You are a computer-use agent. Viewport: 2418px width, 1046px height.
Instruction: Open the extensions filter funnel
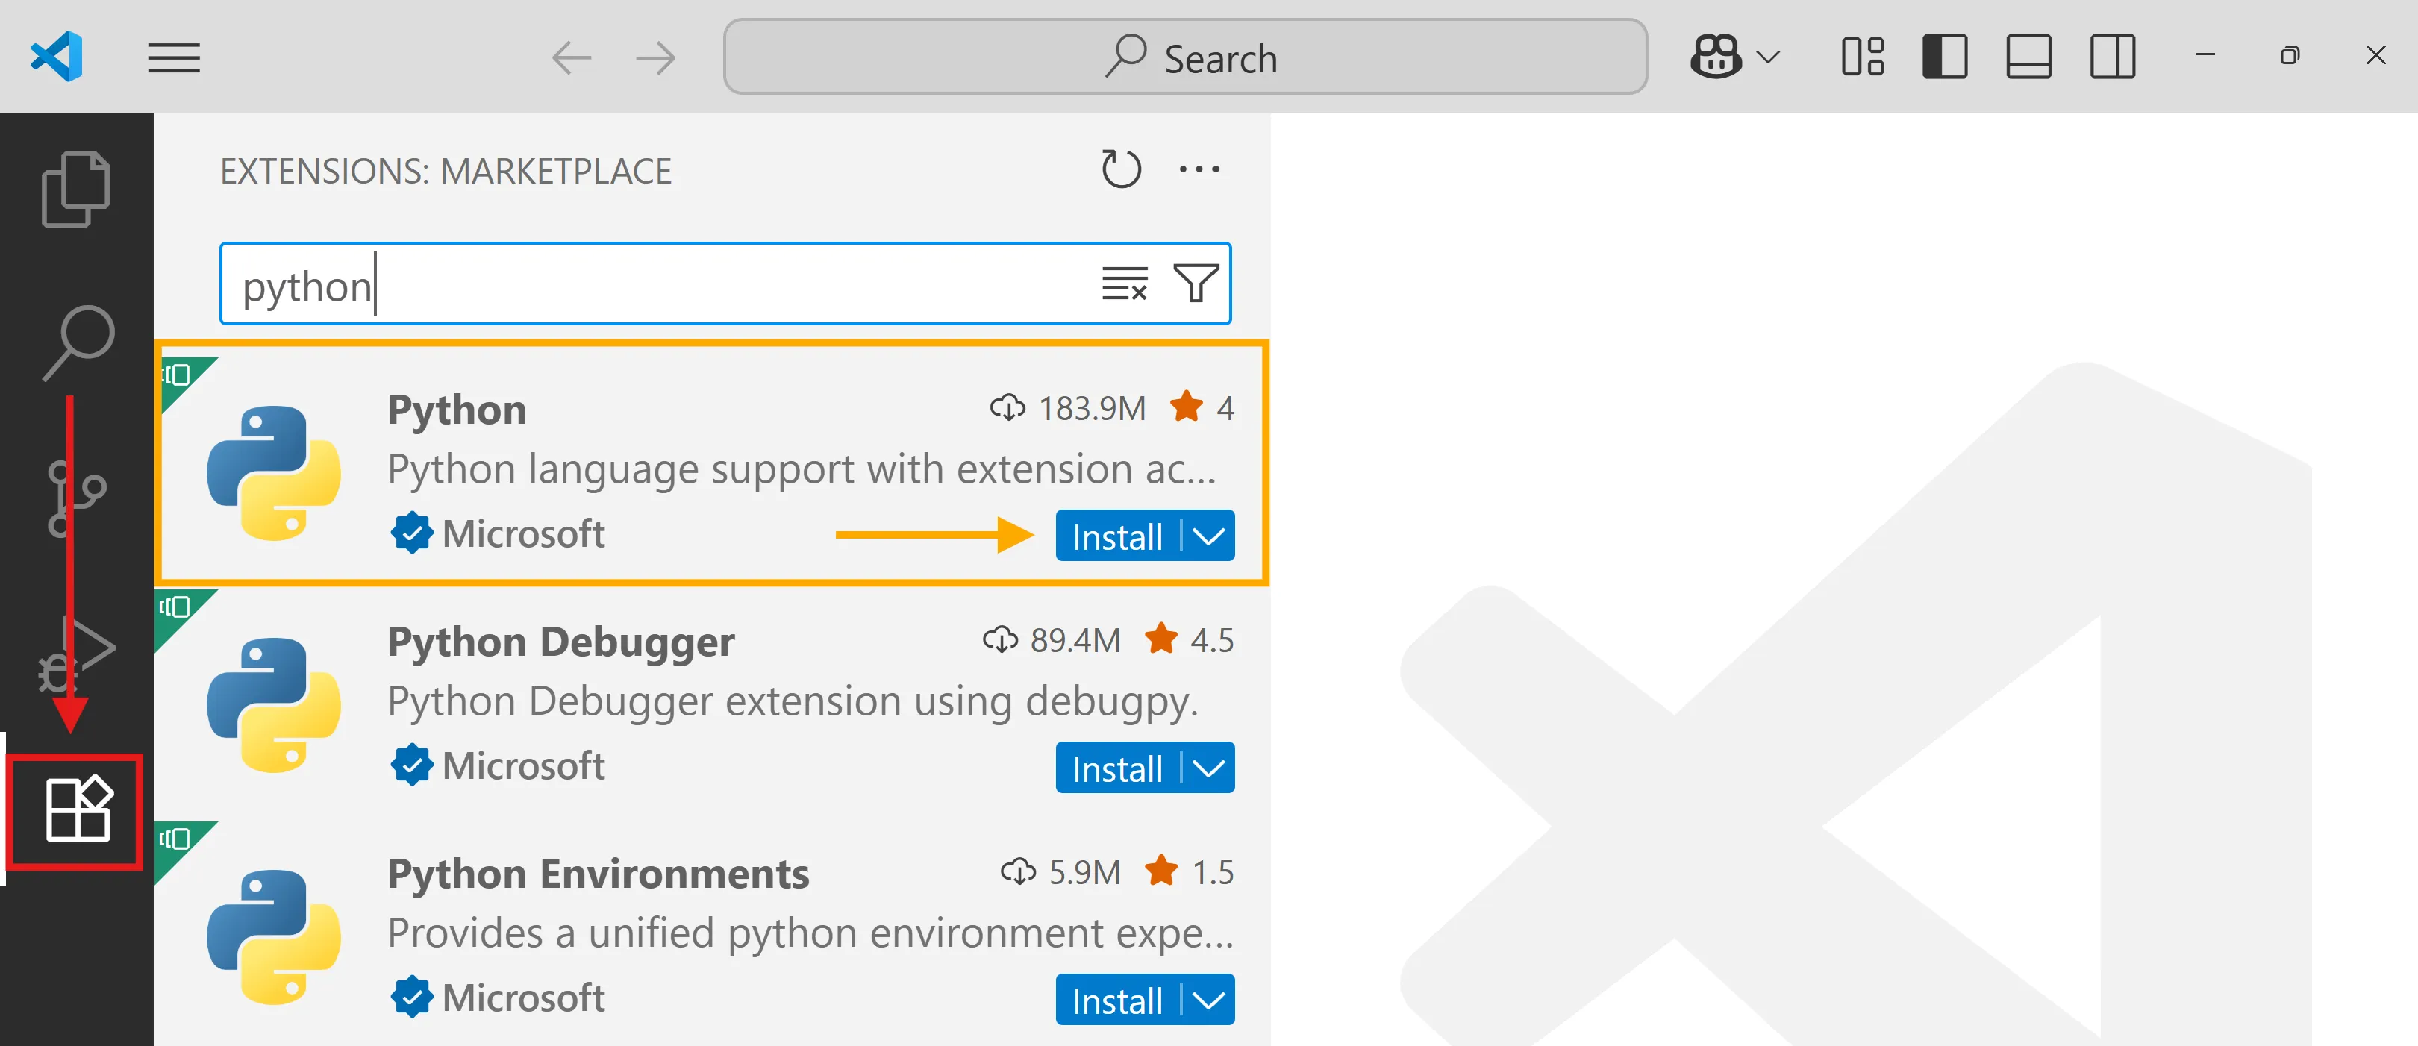click(1195, 284)
